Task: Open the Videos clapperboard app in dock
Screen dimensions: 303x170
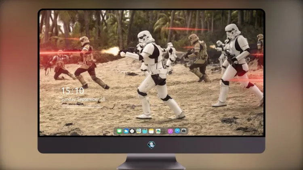Action: tap(145, 131)
